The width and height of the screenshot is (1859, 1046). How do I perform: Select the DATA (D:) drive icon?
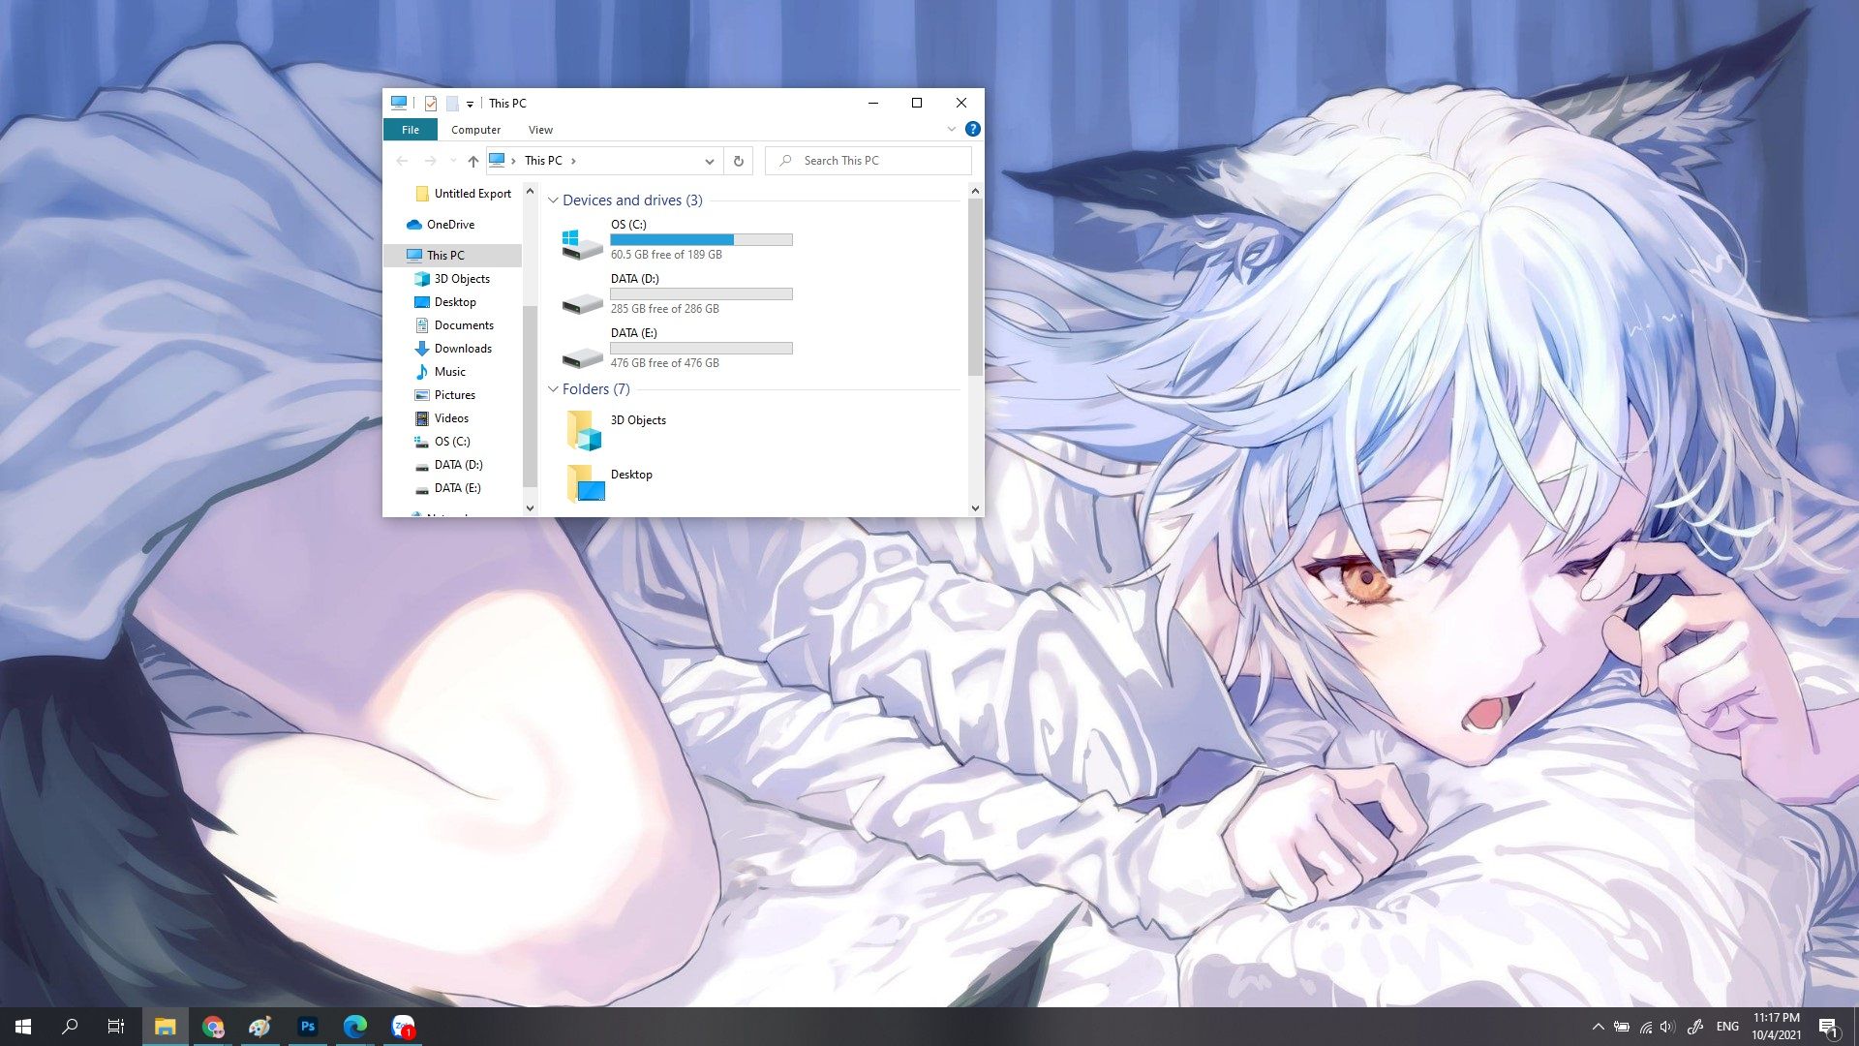click(582, 303)
